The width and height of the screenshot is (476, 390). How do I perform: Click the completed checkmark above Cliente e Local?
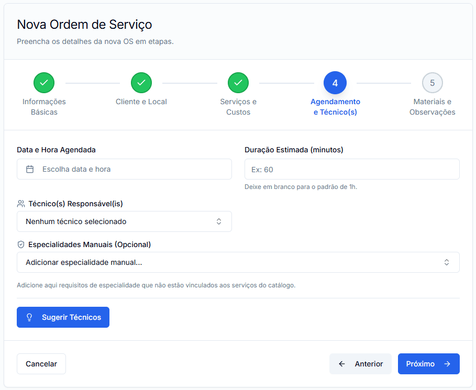[x=141, y=83]
